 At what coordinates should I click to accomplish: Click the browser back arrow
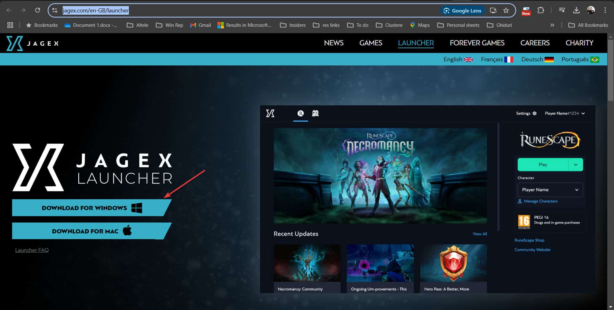coord(9,10)
